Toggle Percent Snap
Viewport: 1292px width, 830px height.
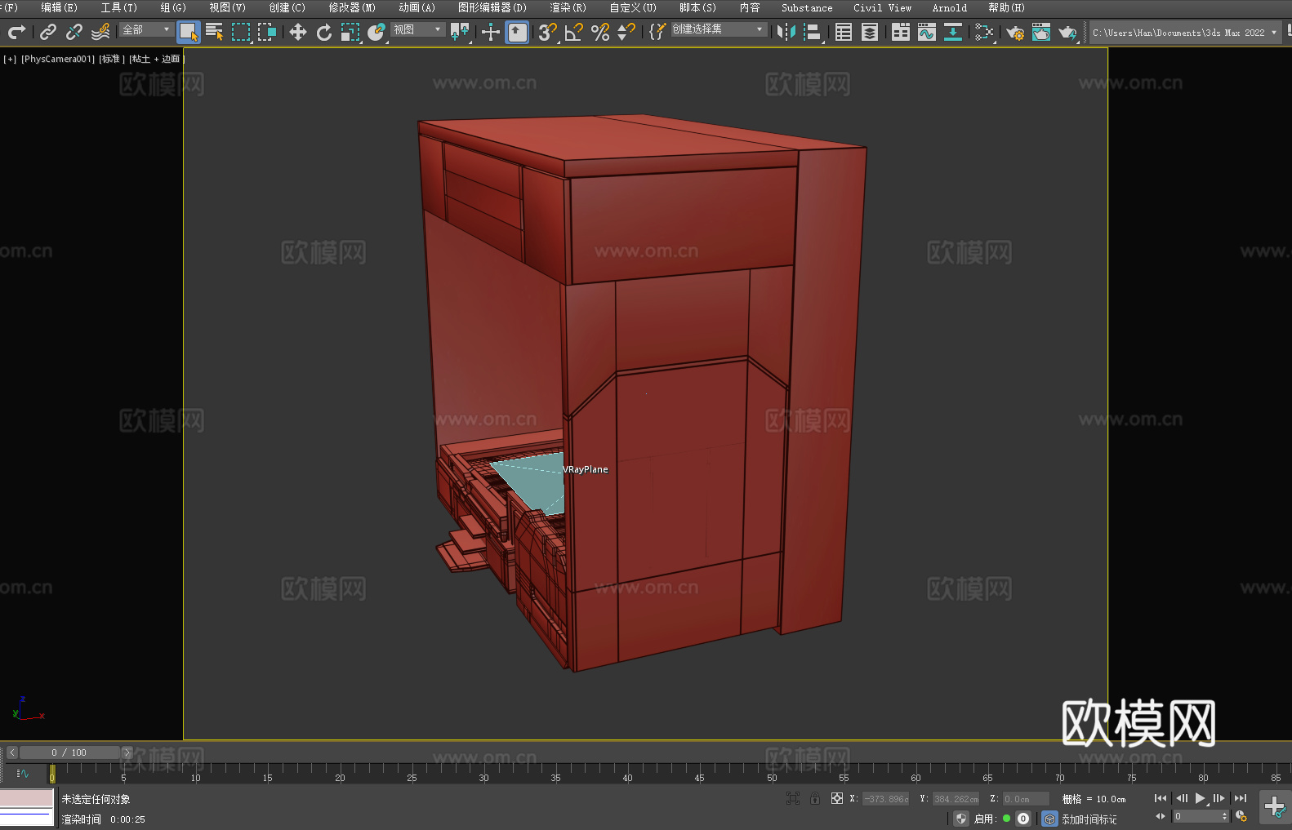pyautogui.click(x=600, y=32)
